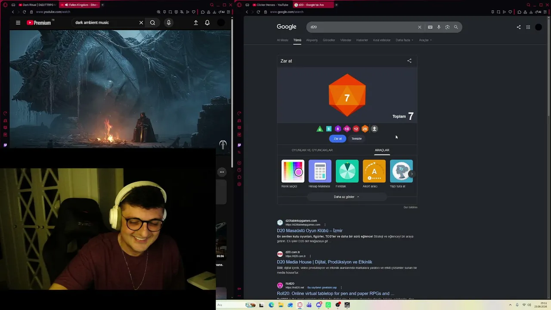Viewport: 551px width, 310px height.
Task: Select the Araçlar tab in dice widget
Action: tap(382, 150)
